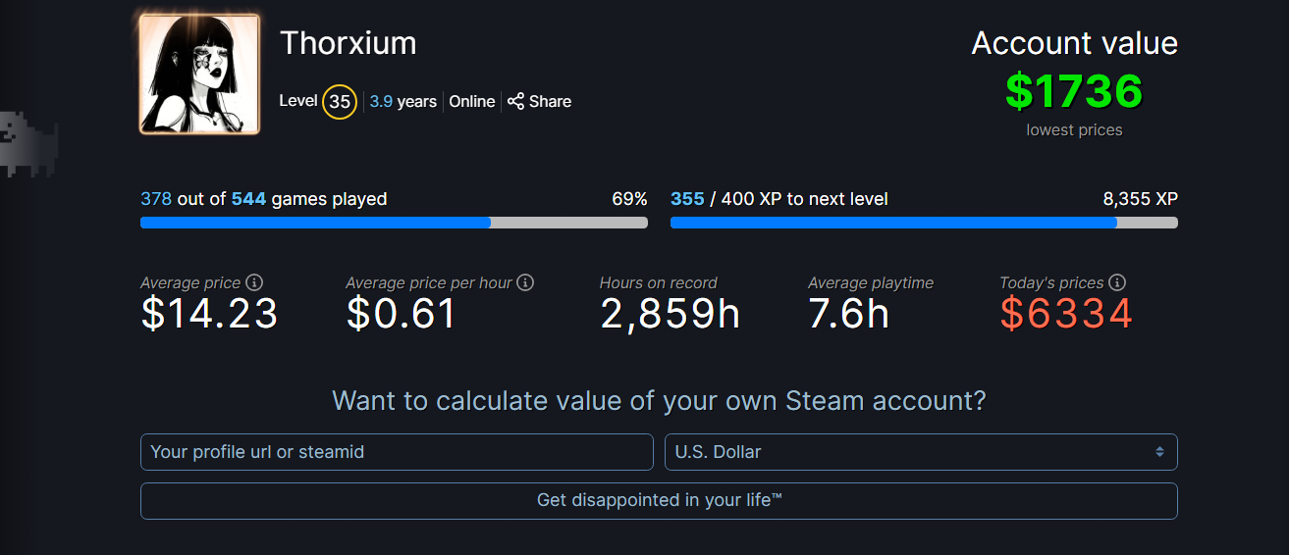Open the U.S. Dollar currency dropdown

pos(921,452)
